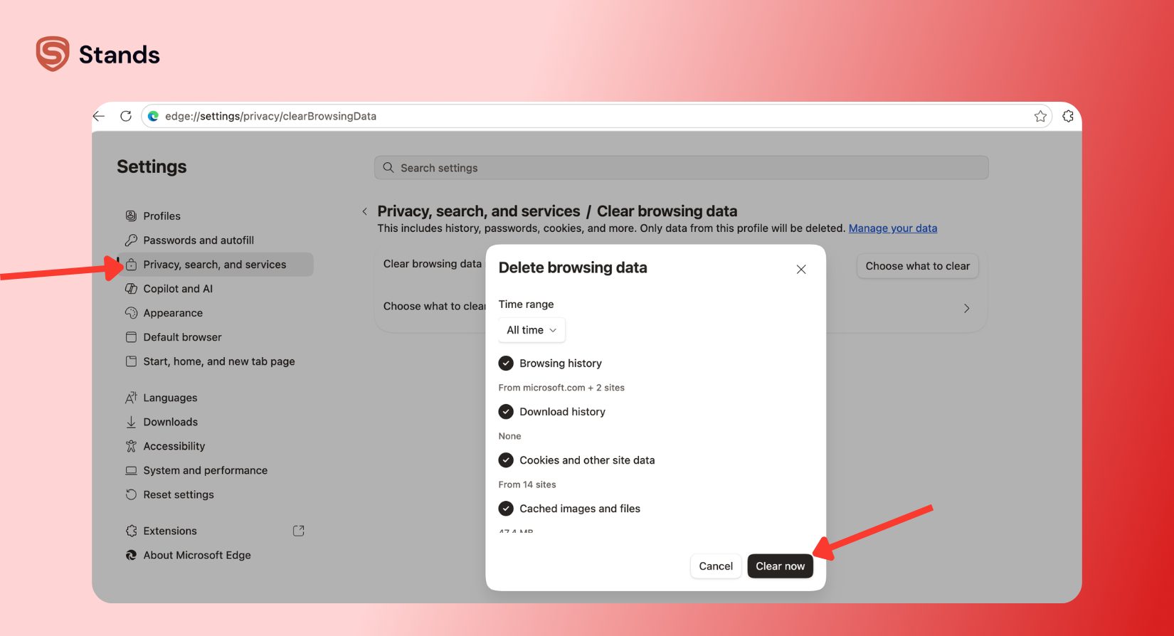Image resolution: width=1174 pixels, height=636 pixels.
Task: Click the key icon beside Passwords and autofill
Action: coord(131,240)
